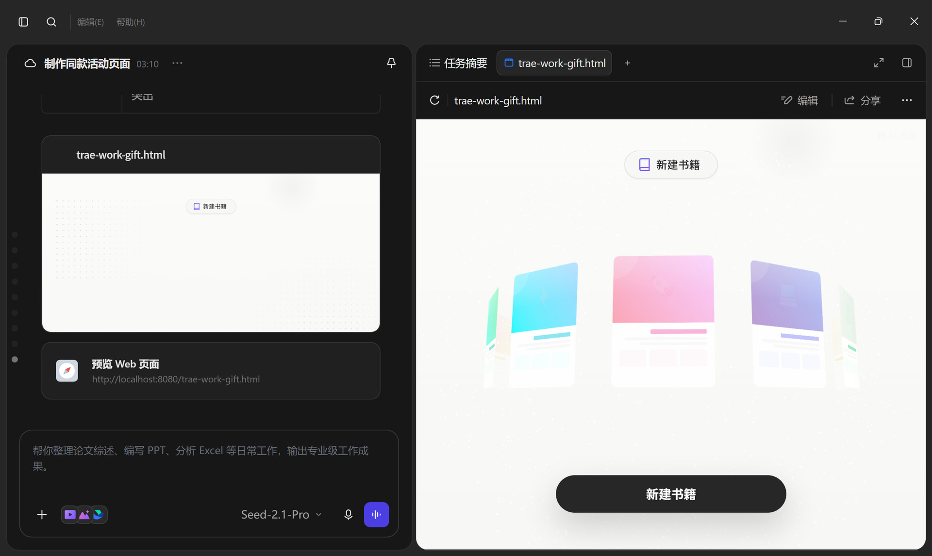
Task: Open the preview toolbar more options menu
Action: click(x=907, y=100)
